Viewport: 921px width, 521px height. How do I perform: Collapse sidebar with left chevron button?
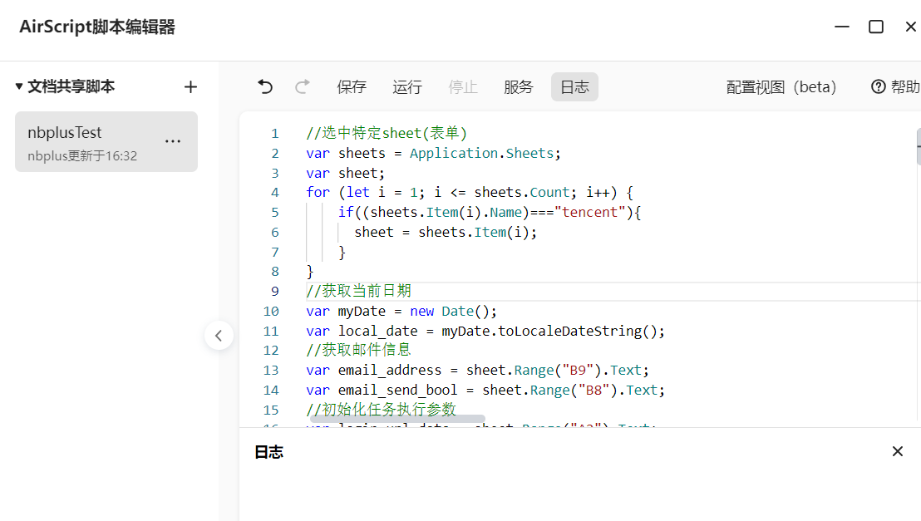[219, 336]
